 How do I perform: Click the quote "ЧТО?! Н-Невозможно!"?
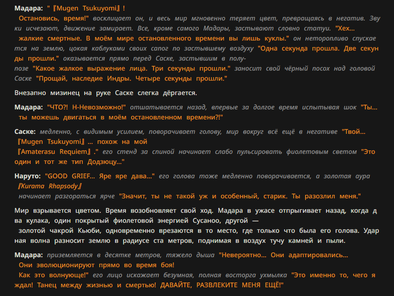pos(86,107)
